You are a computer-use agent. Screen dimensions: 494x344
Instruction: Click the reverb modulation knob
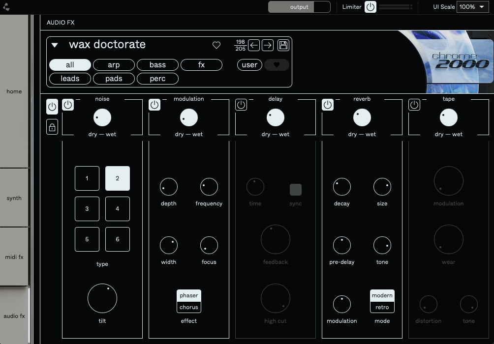pos(342,304)
